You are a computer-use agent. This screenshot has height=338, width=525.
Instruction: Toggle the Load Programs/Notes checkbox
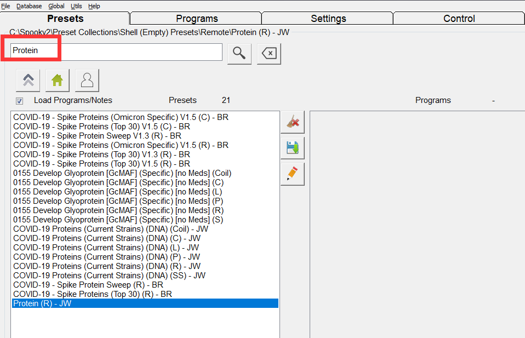20,101
